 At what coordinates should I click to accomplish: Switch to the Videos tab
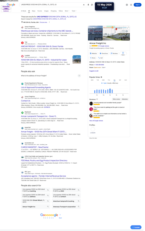[x=61, y=11]
